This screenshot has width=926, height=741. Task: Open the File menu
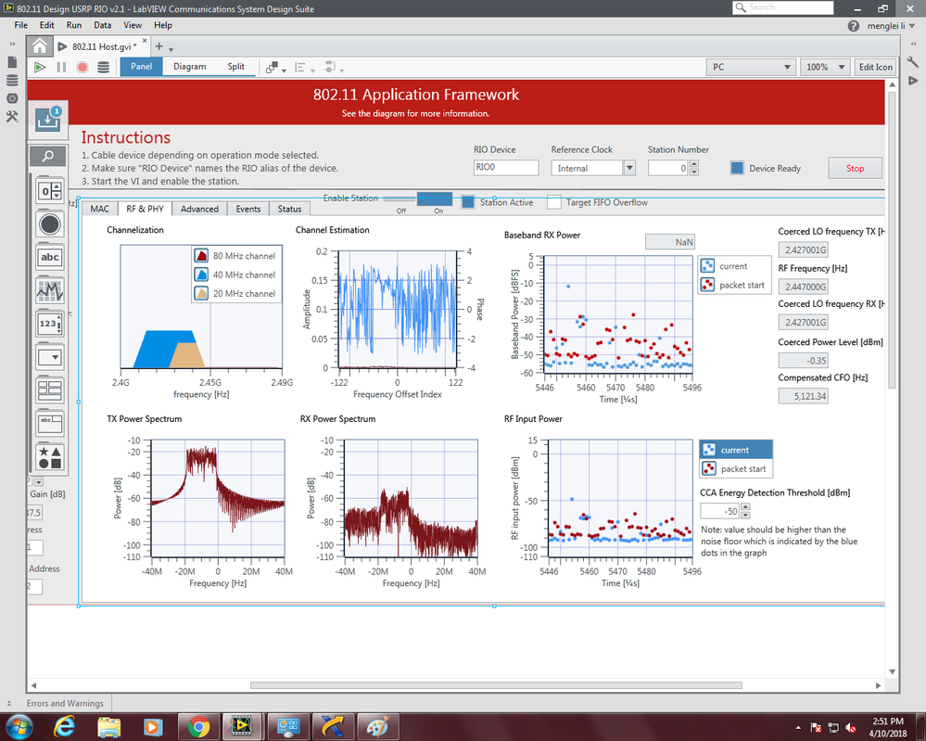(20, 25)
